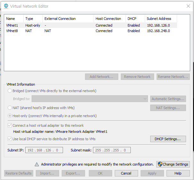
Task: Open the Bridged to dropdown
Action: (x=90, y=99)
